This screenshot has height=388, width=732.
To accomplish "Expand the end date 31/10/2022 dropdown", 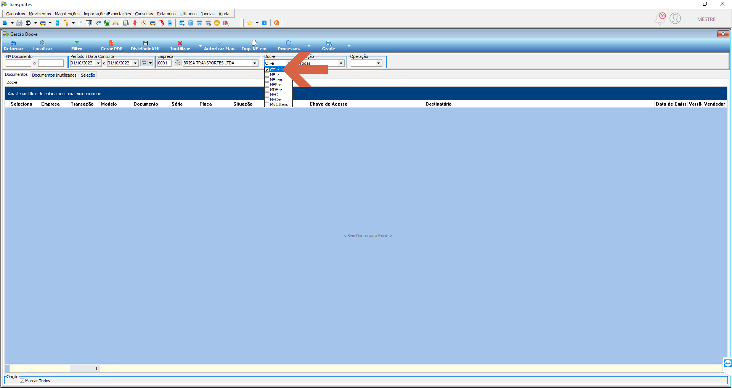I will coord(135,63).
